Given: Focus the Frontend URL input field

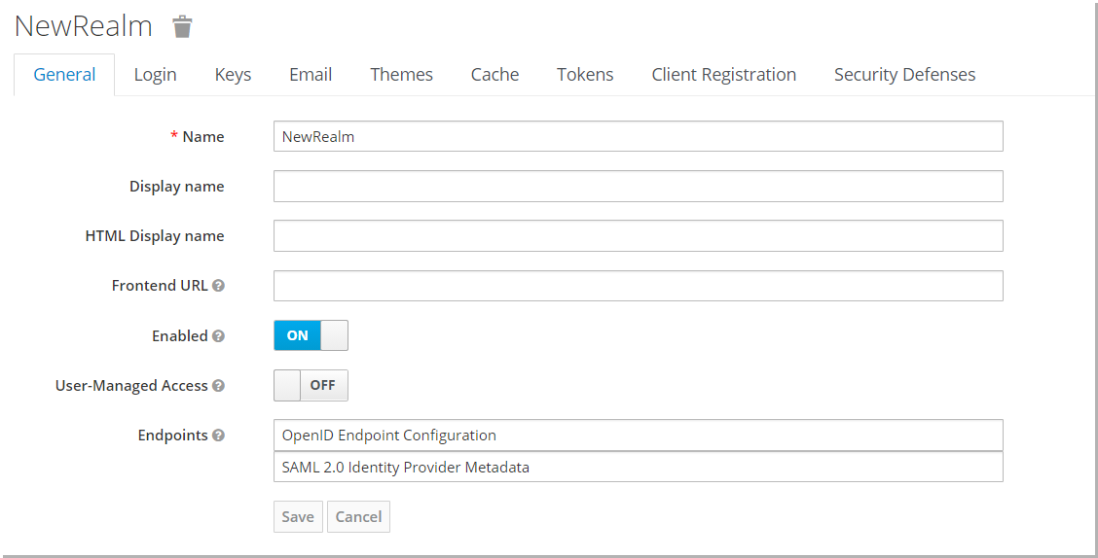Looking at the screenshot, I should [x=638, y=285].
